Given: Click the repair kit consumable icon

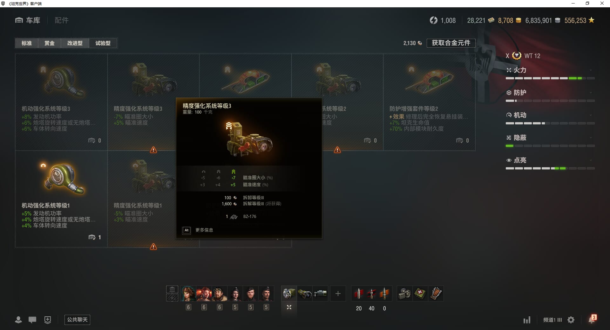Looking at the screenshot, I should [x=404, y=294].
